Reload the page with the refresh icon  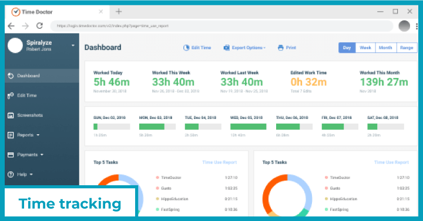click(40, 26)
